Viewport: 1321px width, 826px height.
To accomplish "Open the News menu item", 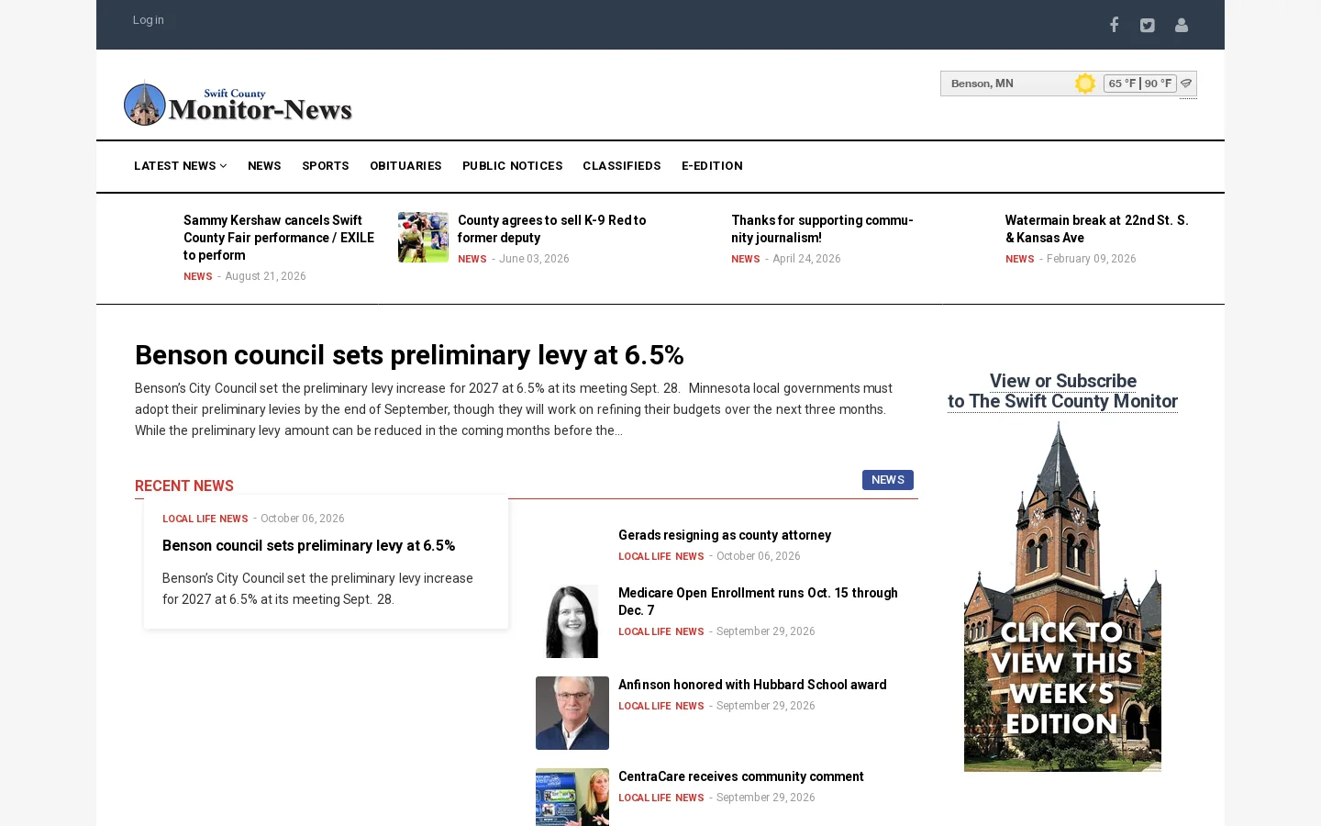I will pos(264,166).
